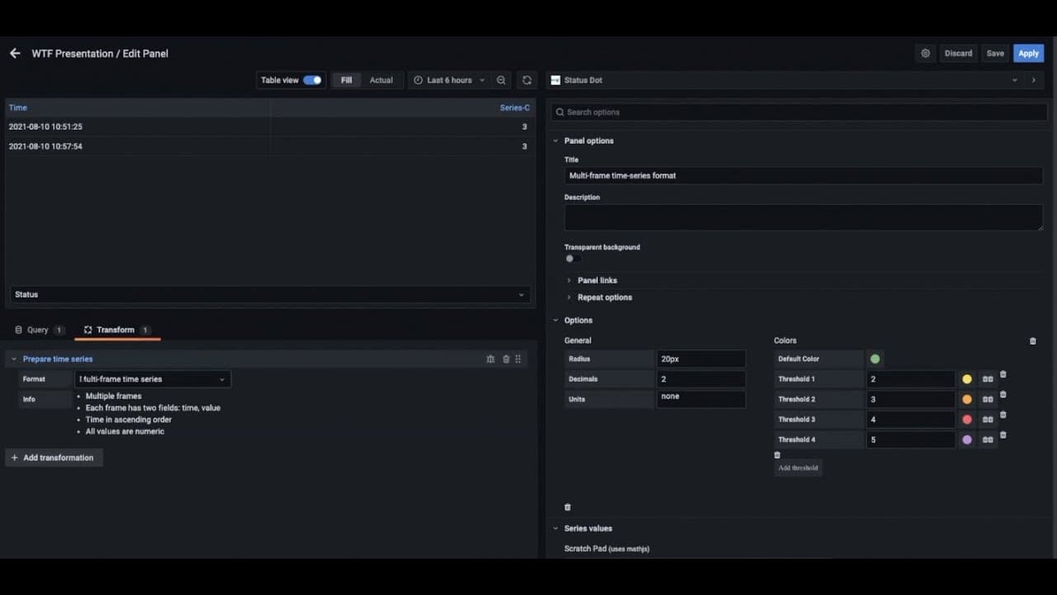Image resolution: width=1057 pixels, height=595 pixels.
Task: Click the glasses icon for Threshold 4
Action: click(x=988, y=440)
